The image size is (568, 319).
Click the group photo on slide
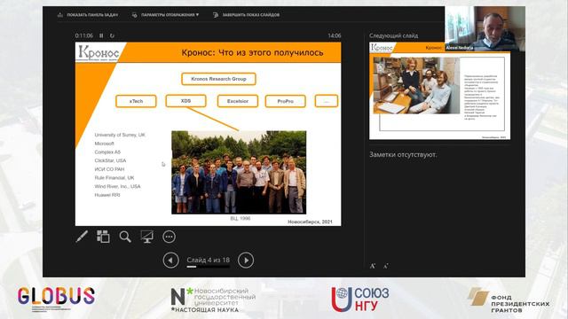[x=239, y=172]
